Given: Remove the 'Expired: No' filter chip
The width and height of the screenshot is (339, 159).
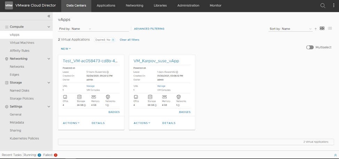Looking at the screenshot, I should click(x=113, y=40).
